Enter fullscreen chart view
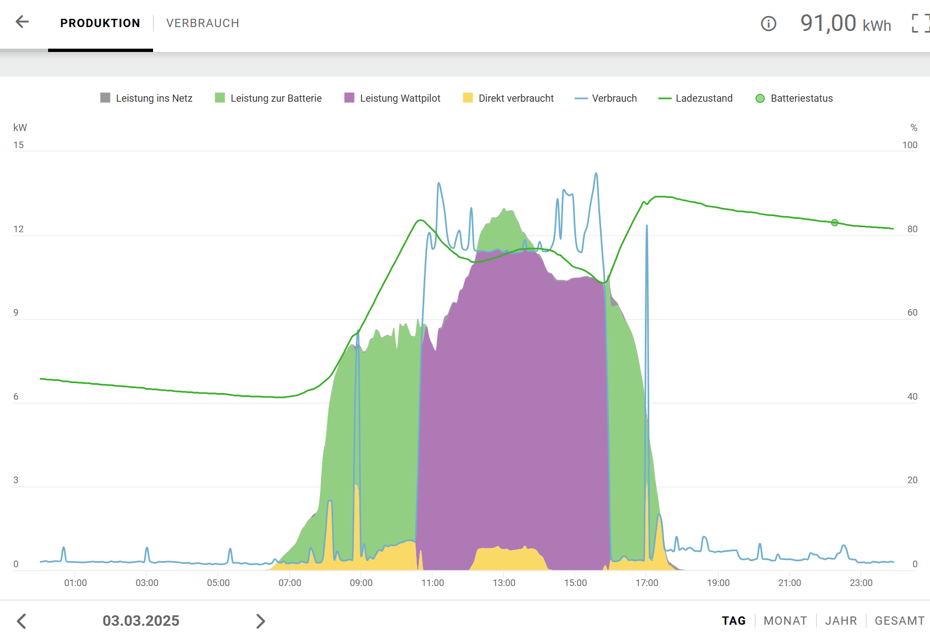 tap(920, 23)
